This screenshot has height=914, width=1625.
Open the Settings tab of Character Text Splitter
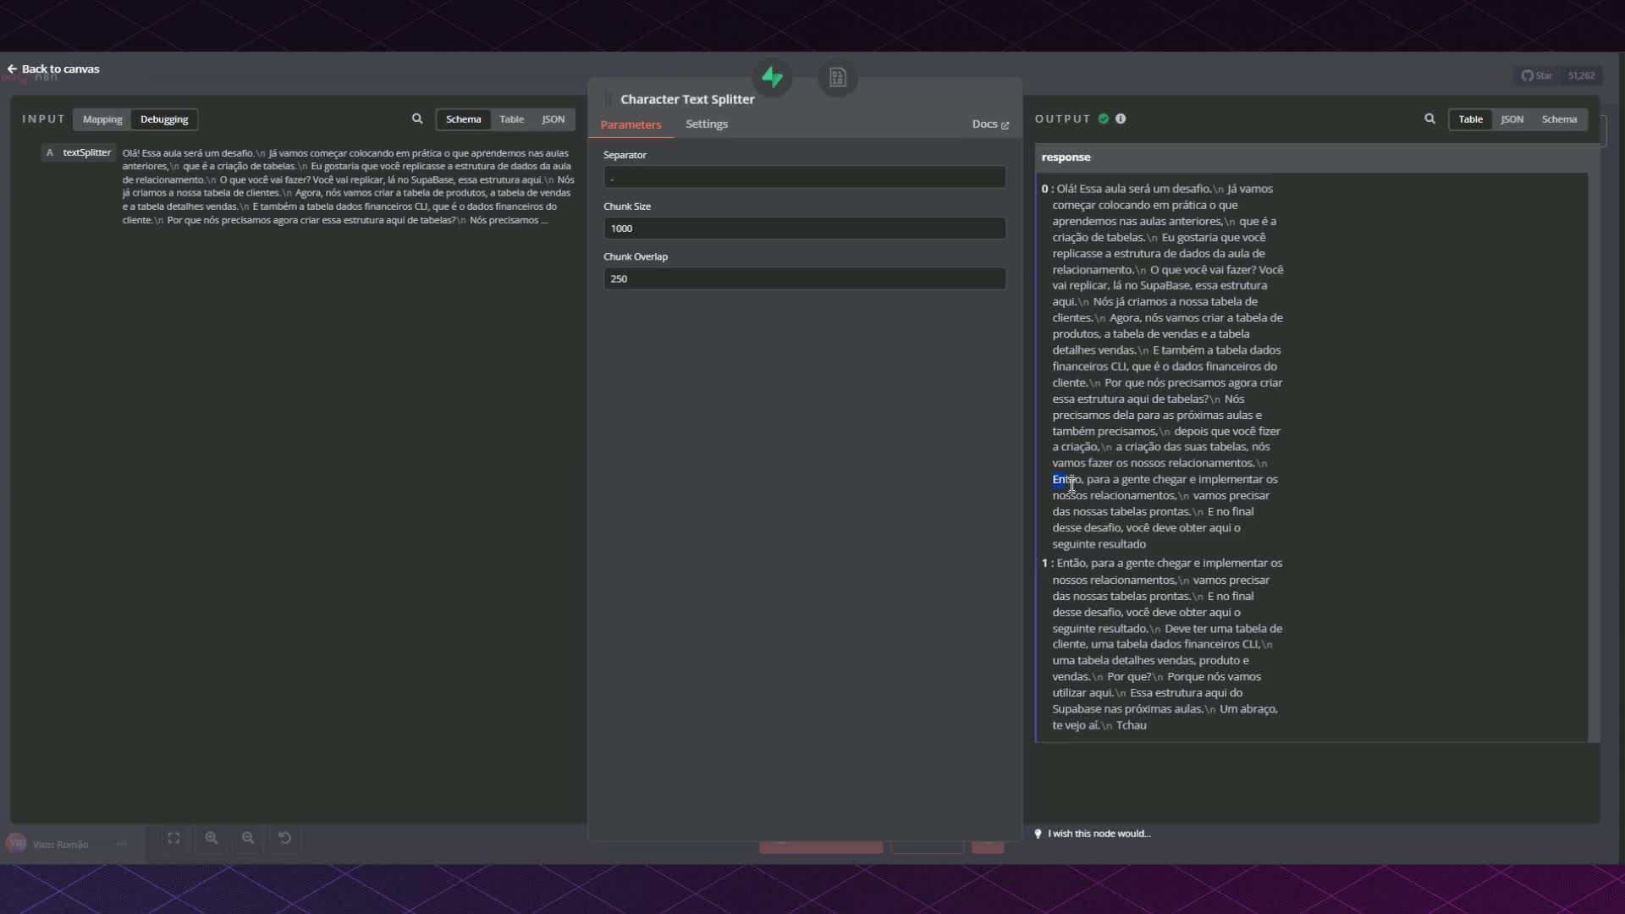706,124
